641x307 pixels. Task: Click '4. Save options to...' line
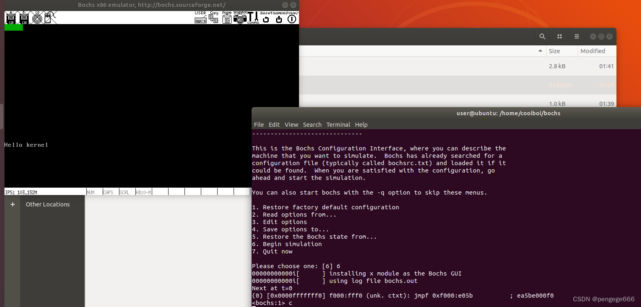(290, 229)
